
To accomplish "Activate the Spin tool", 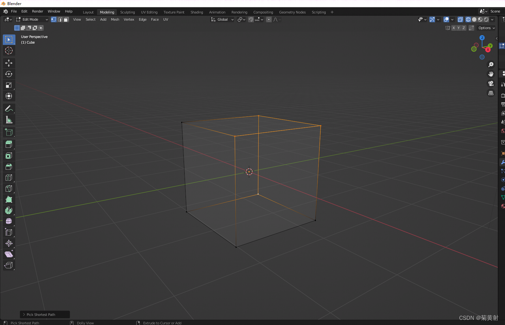I will [x=9, y=211].
